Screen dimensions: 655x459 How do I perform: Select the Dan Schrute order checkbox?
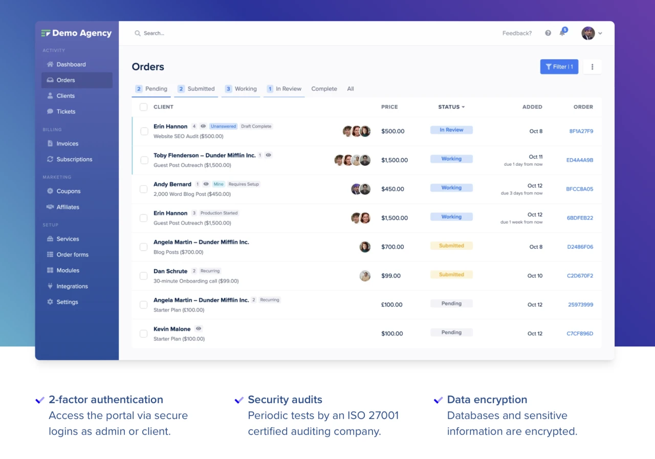[x=144, y=276]
